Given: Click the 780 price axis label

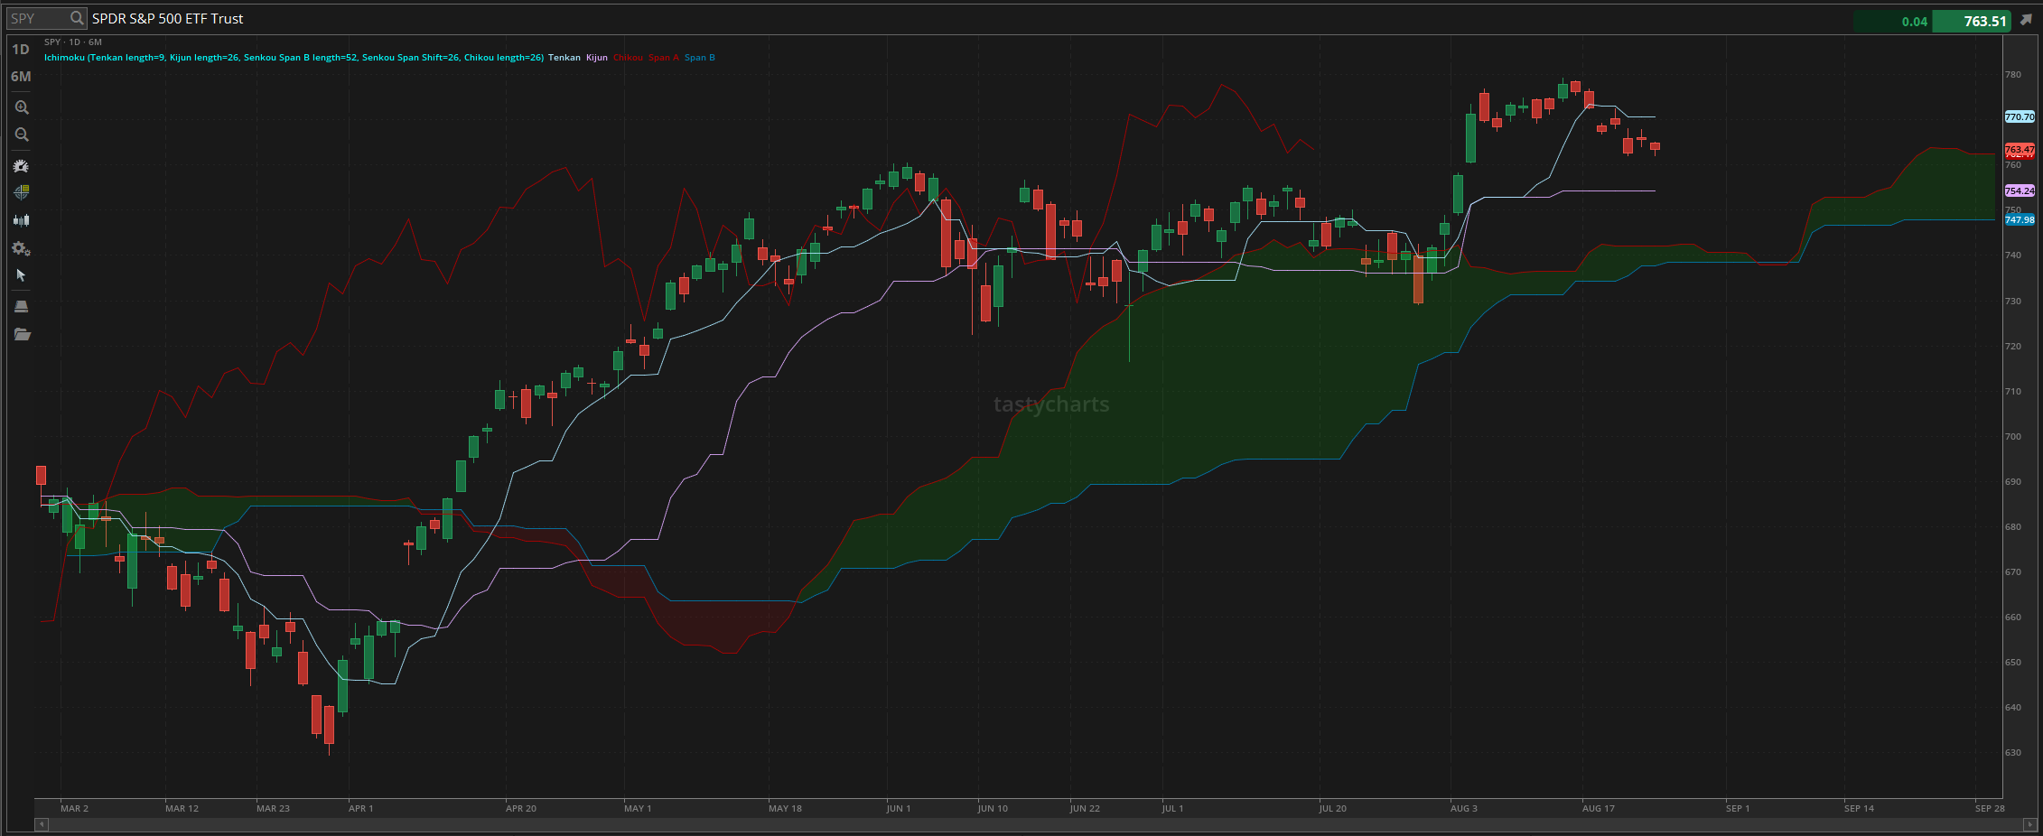Looking at the screenshot, I should (2013, 74).
